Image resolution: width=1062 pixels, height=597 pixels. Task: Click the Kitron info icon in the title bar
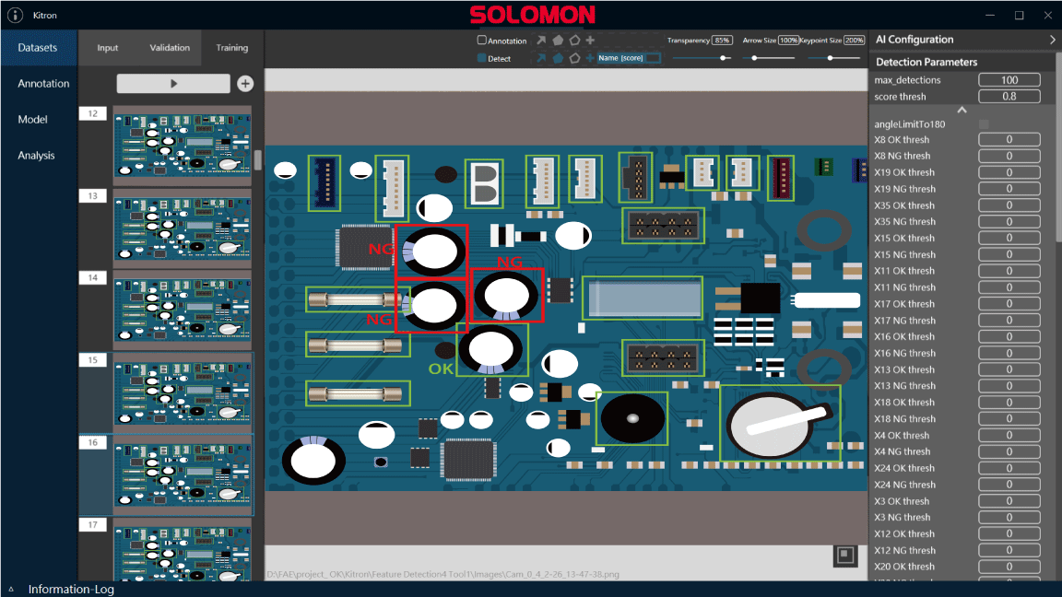pyautogui.click(x=14, y=15)
